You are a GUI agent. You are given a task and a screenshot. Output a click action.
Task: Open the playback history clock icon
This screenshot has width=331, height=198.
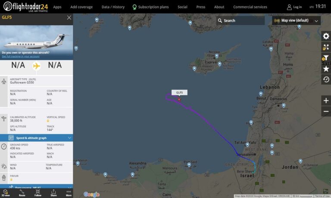point(326,79)
